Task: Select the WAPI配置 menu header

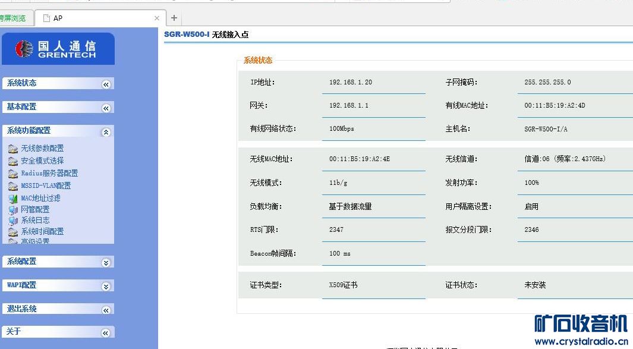Action: pyautogui.click(x=58, y=285)
